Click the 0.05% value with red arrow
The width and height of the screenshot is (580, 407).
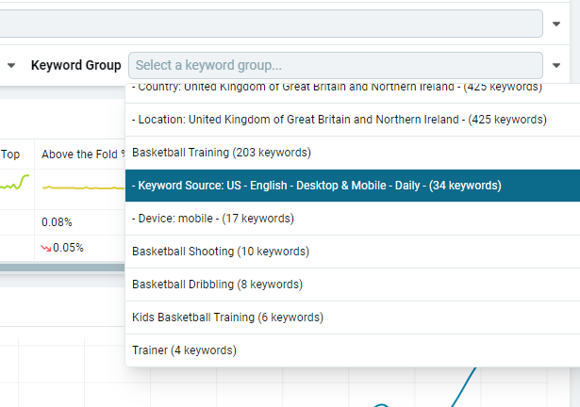pyautogui.click(x=62, y=248)
